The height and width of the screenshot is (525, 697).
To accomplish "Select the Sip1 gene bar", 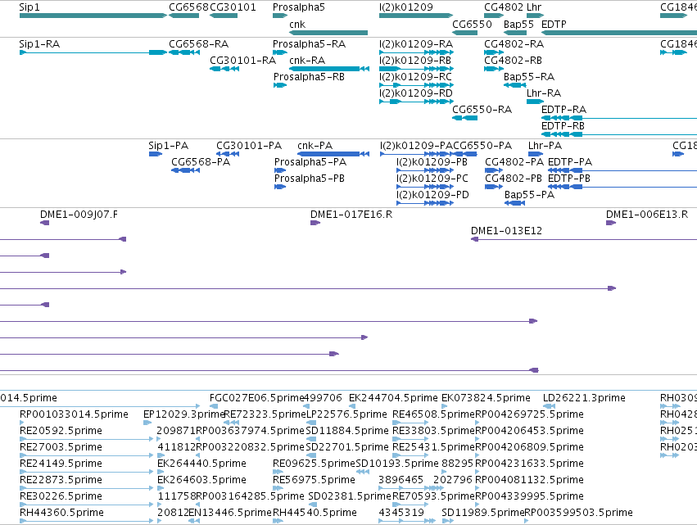I will point(93,16).
